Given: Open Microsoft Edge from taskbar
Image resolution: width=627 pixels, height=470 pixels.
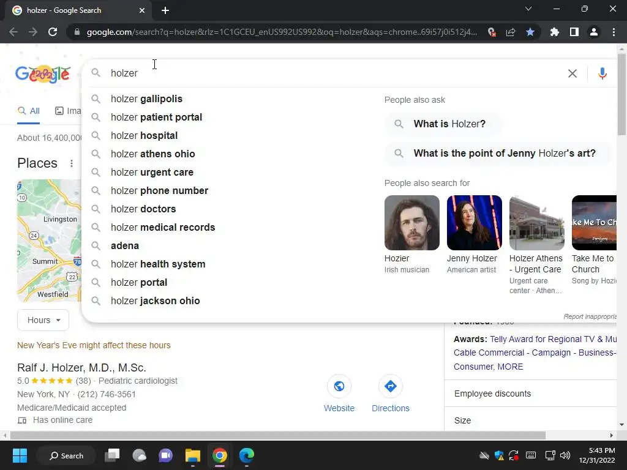Looking at the screenshot, I should point(246,455).
